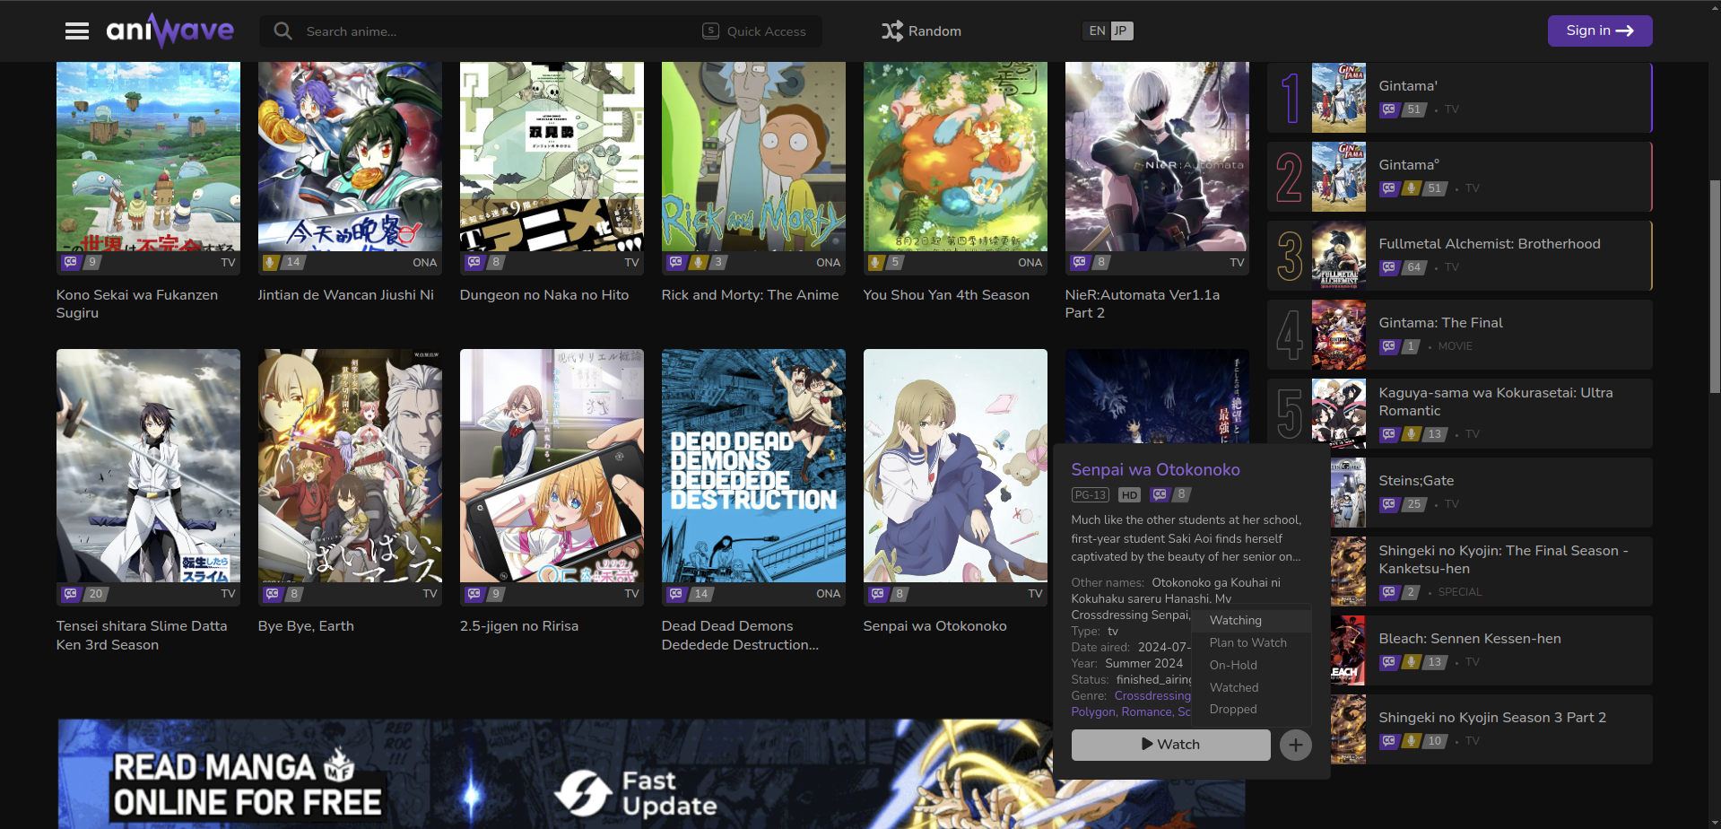Click the CC badge in the Senpai wa Otokonoko popup
This screenshot has height=829, width=1721.
[x=1160, y=494]
